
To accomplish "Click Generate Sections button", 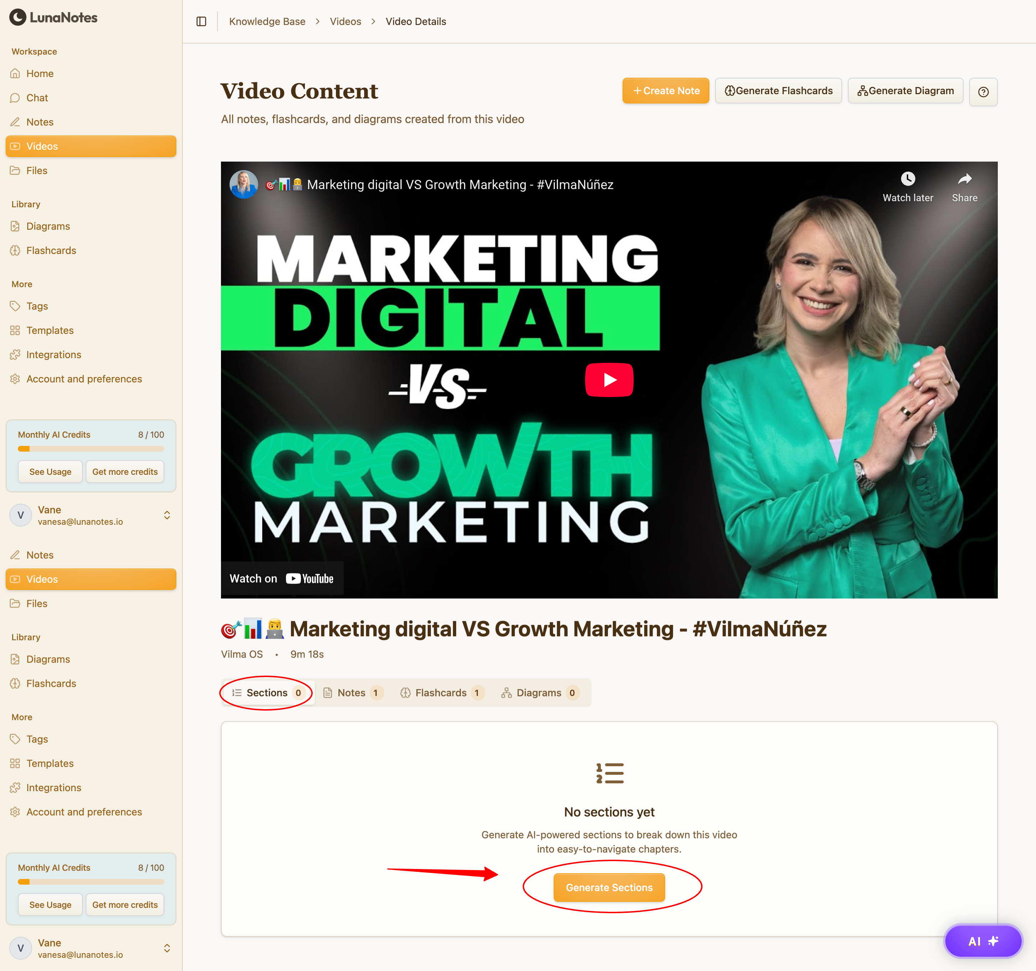I will 609,887.
